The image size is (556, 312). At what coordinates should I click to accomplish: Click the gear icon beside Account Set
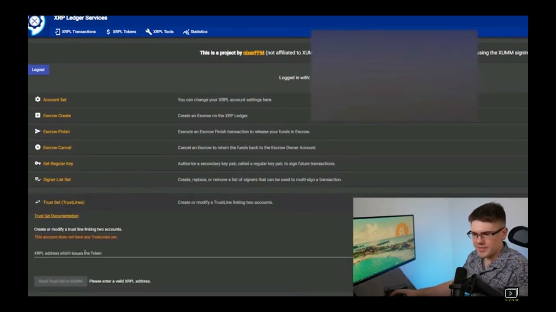38,99
